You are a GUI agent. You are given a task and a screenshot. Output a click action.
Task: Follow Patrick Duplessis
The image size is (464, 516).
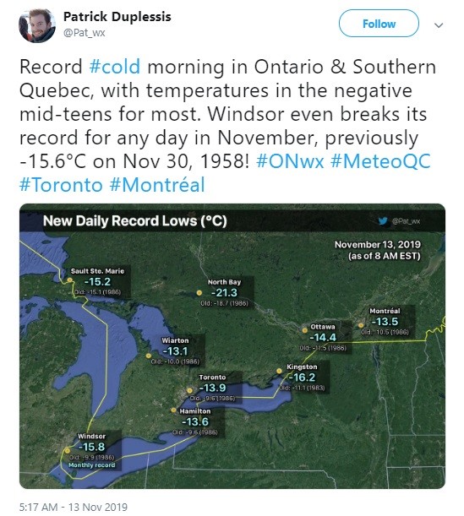pos(379,24)
